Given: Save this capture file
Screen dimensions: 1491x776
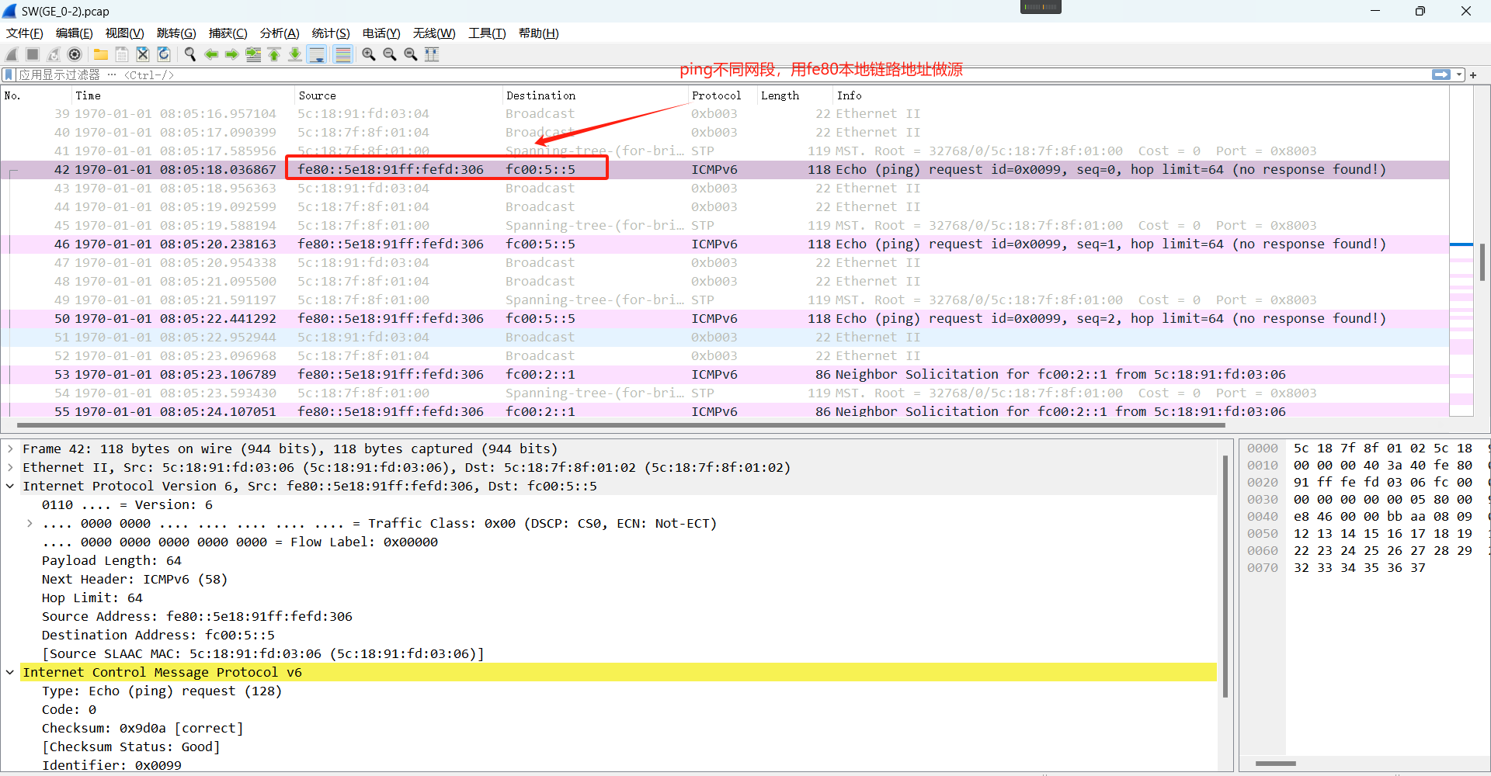Looking at the screenshot, I should 122,54.
